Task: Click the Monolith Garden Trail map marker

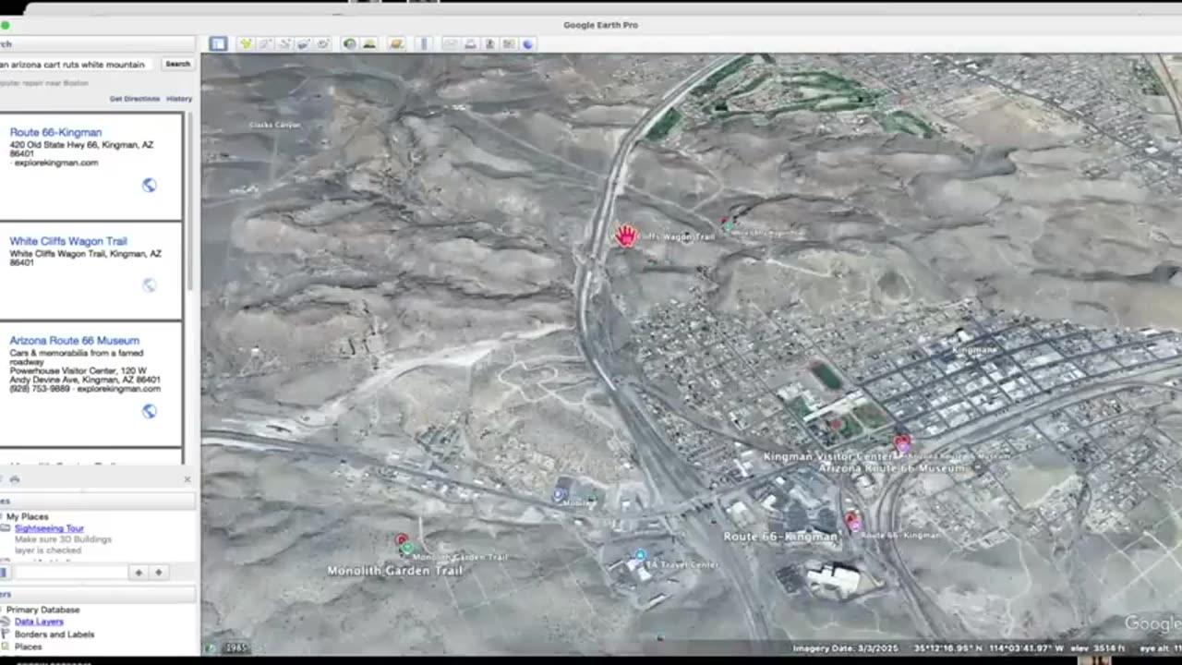Action: pyautogui.click(x=404, y=544)
